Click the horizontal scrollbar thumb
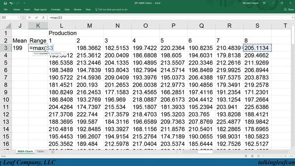The width and height of the screenshot is (295, 166). click(205, 152)
